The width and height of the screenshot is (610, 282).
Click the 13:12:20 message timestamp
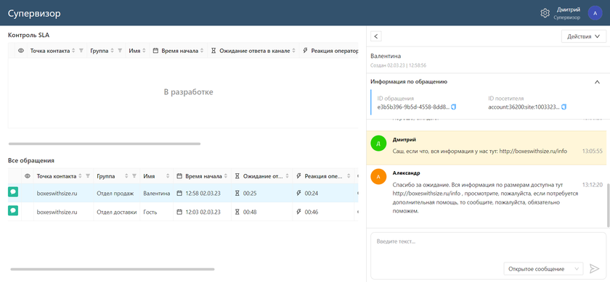[592, 185]
